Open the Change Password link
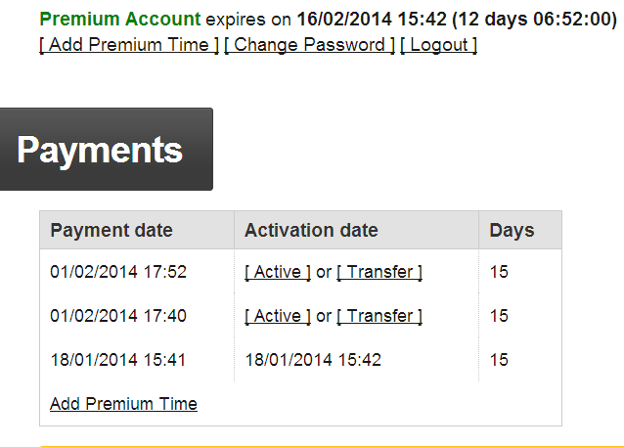This screenshot has height=447, width=624. pyautogui.click(x=309, y=44)
